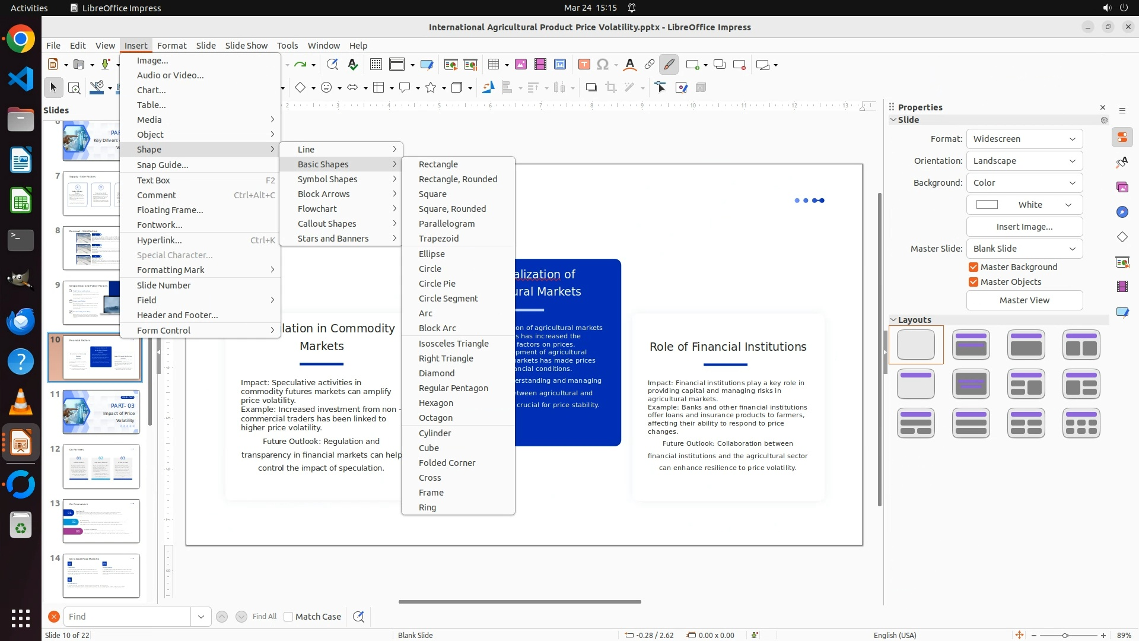Open the Format dropdown showing Widescreen
Image resolution: width=1139 pixels, height=641 pixels.
click(1024, 139)
